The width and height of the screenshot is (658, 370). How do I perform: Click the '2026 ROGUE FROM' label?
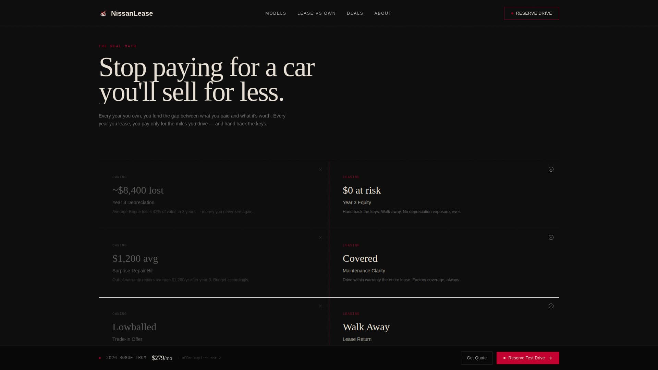tap(126, 358)
